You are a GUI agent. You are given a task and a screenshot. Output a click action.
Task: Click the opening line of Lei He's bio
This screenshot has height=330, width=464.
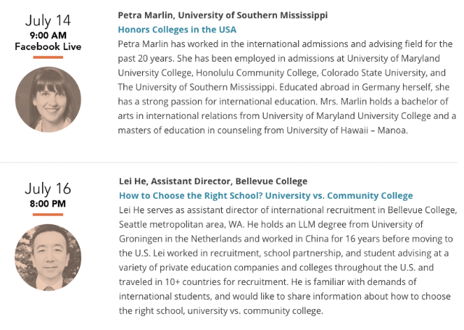point(288,210)
